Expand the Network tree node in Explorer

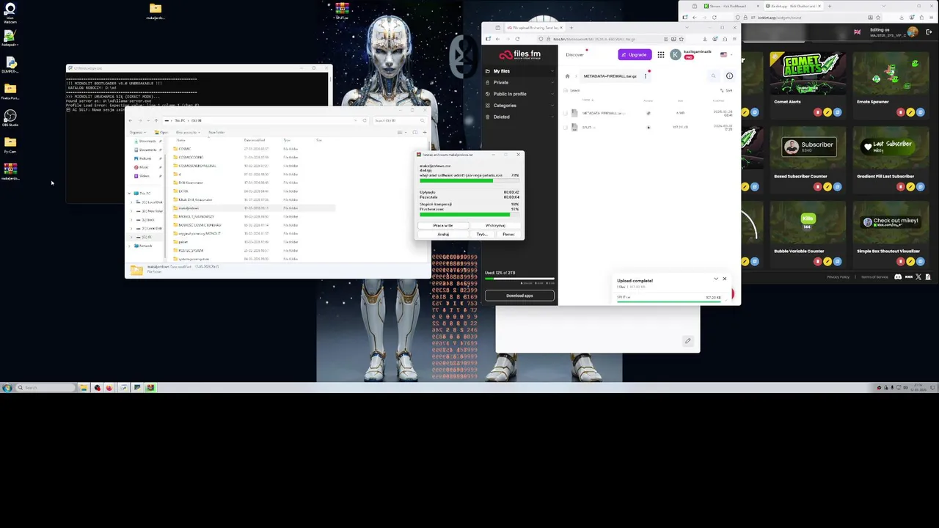coord(129,246)
